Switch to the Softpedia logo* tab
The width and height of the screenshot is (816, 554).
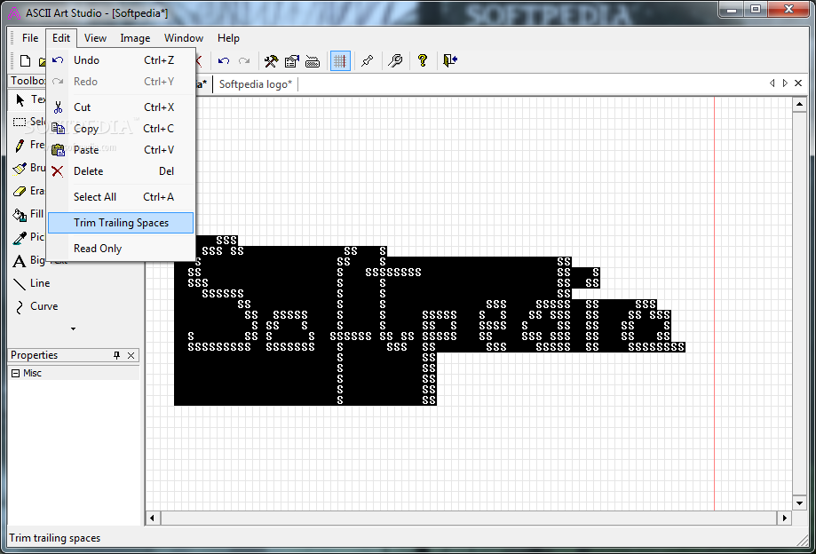256,84
